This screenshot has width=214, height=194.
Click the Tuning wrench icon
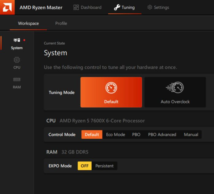click(x=117, y=7)
